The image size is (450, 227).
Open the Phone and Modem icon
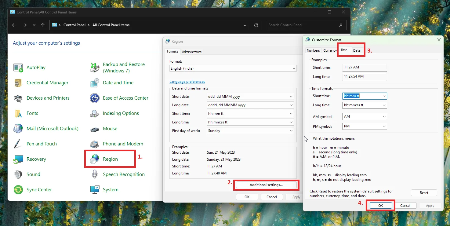point(95,144)
